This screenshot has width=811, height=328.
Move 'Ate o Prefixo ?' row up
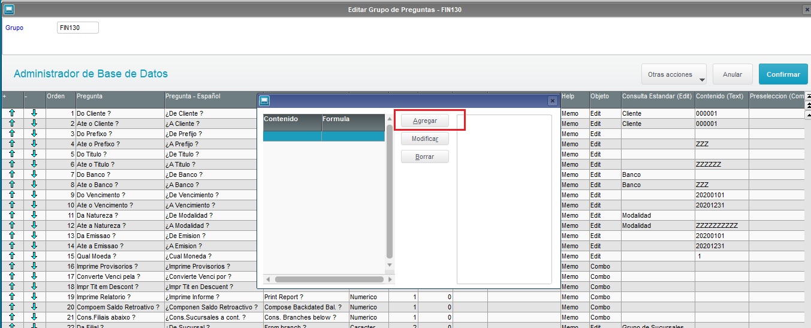pos(12,144)
